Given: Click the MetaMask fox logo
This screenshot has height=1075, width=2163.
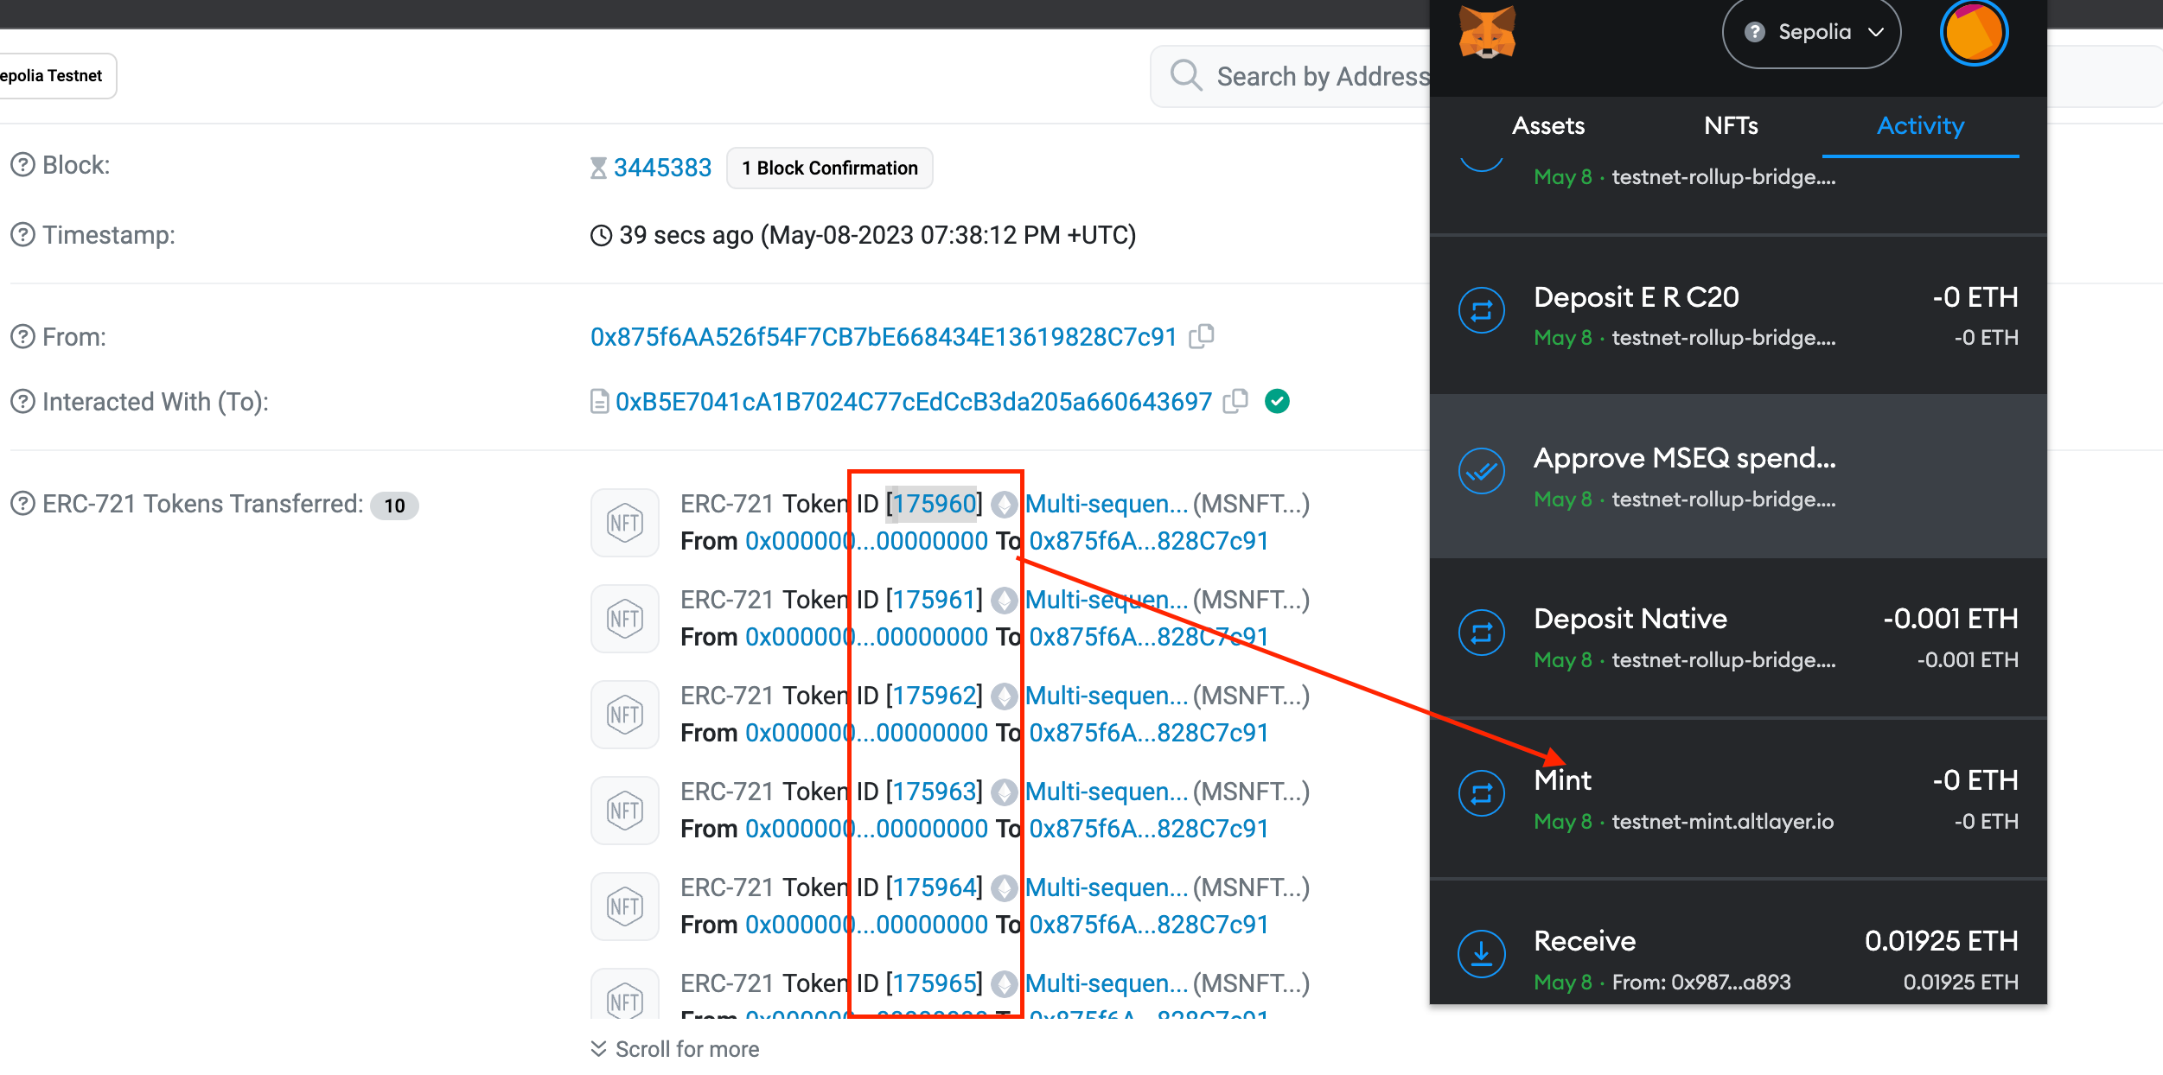Looking at the screenshot, I should click(x=1487, y=31).
